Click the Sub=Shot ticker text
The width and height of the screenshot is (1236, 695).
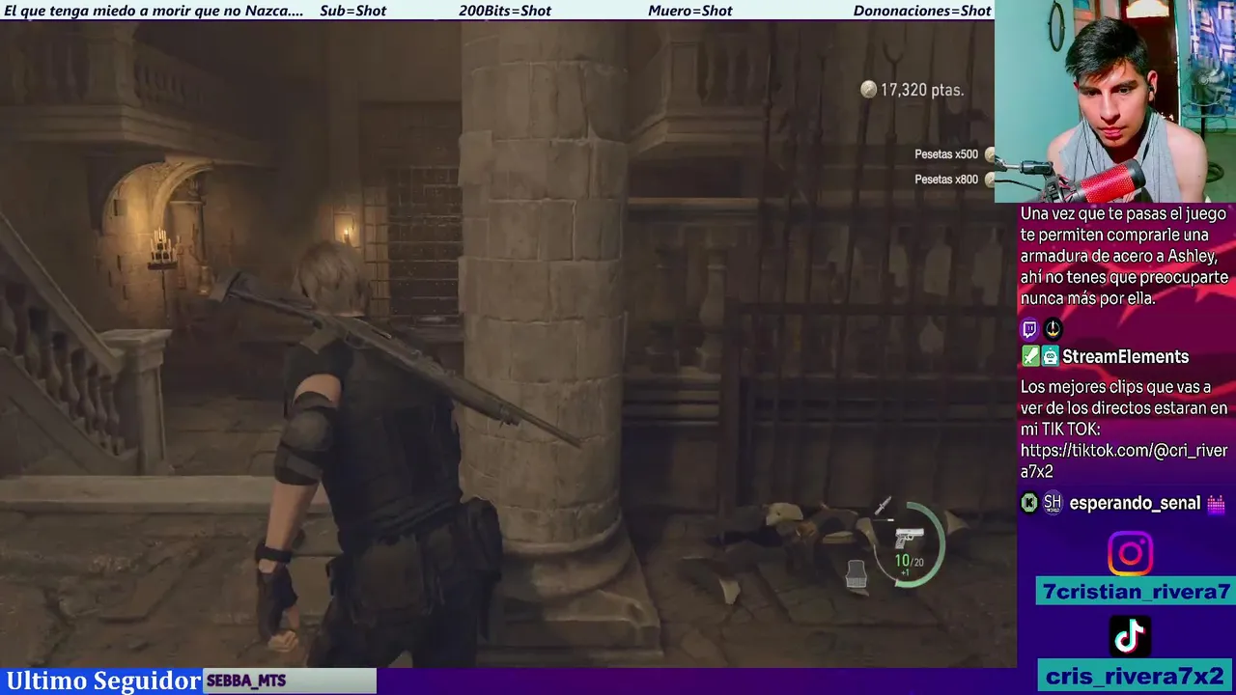click(x=352, y=11)
